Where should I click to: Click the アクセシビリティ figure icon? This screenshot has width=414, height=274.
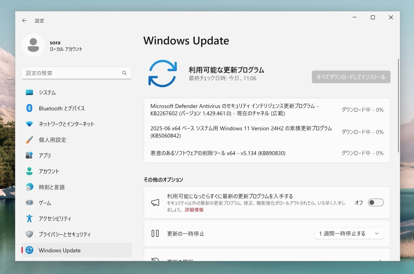coord(29,218)
